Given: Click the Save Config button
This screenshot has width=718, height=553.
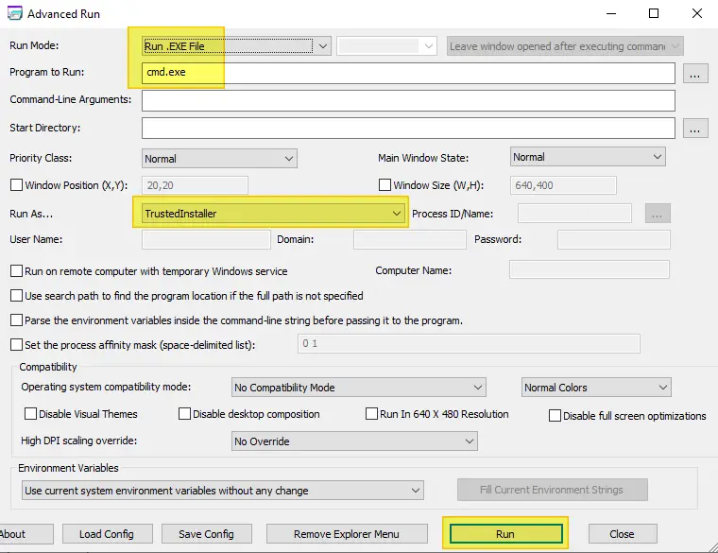Looking at the screenshot, I should 207,534.
